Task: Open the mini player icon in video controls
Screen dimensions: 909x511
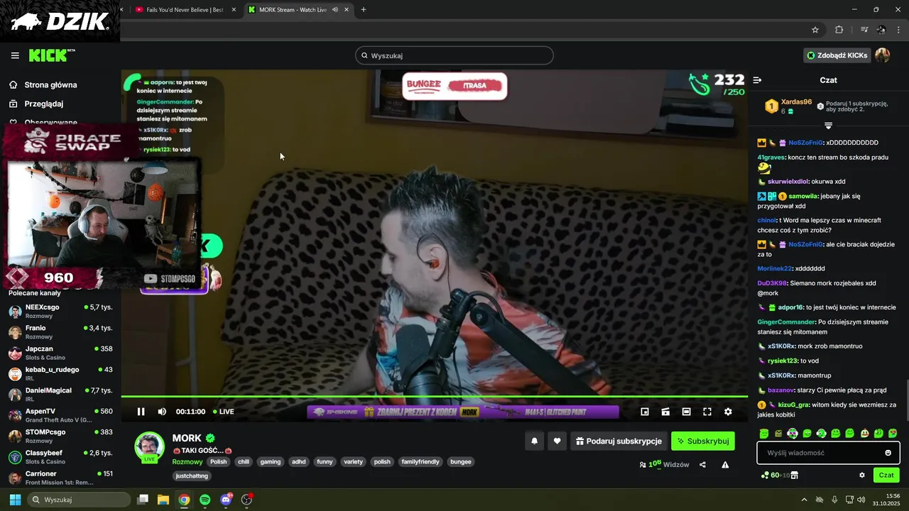Action: pyautogui.click(x=645, y=412)
